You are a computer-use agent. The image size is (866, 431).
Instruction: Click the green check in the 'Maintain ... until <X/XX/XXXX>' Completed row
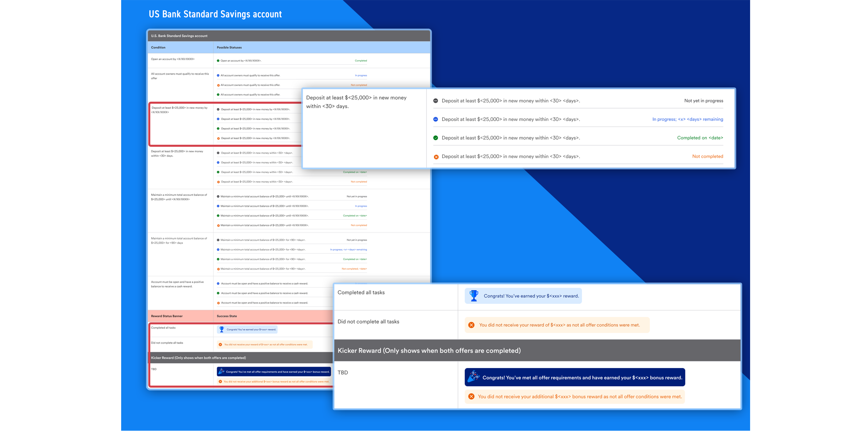click(218, 216)
